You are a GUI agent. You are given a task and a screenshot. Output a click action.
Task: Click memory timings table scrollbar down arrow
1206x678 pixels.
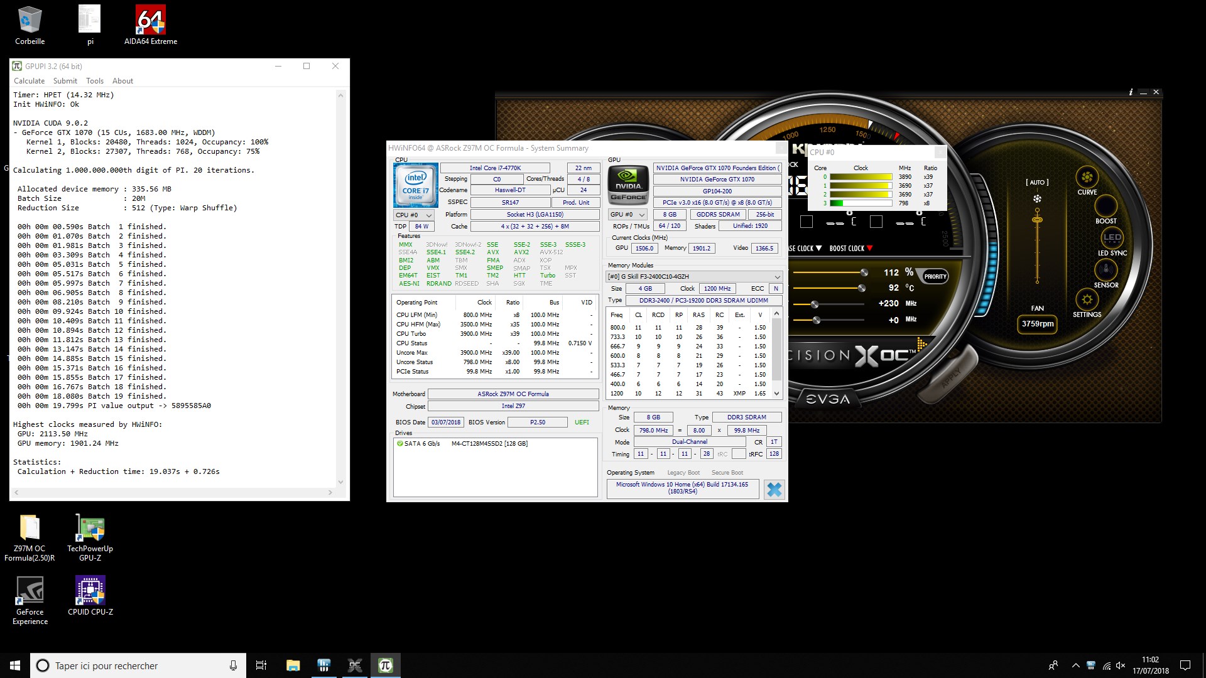tap(776, 394)
